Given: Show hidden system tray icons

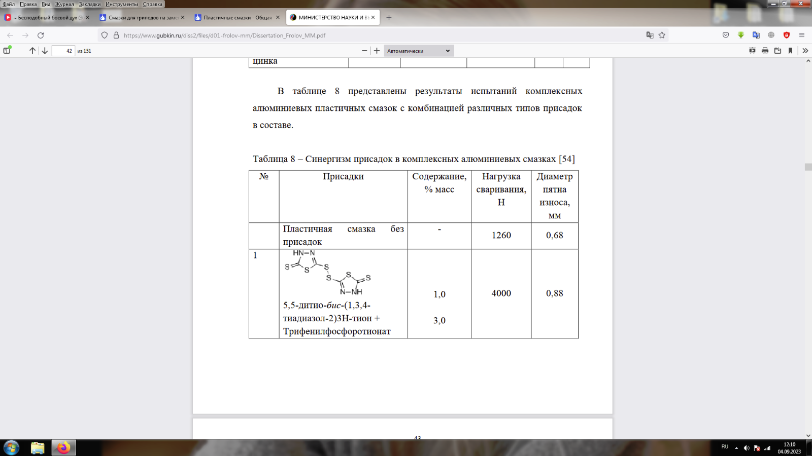Looking at the screenshot, I should [736, 448].
